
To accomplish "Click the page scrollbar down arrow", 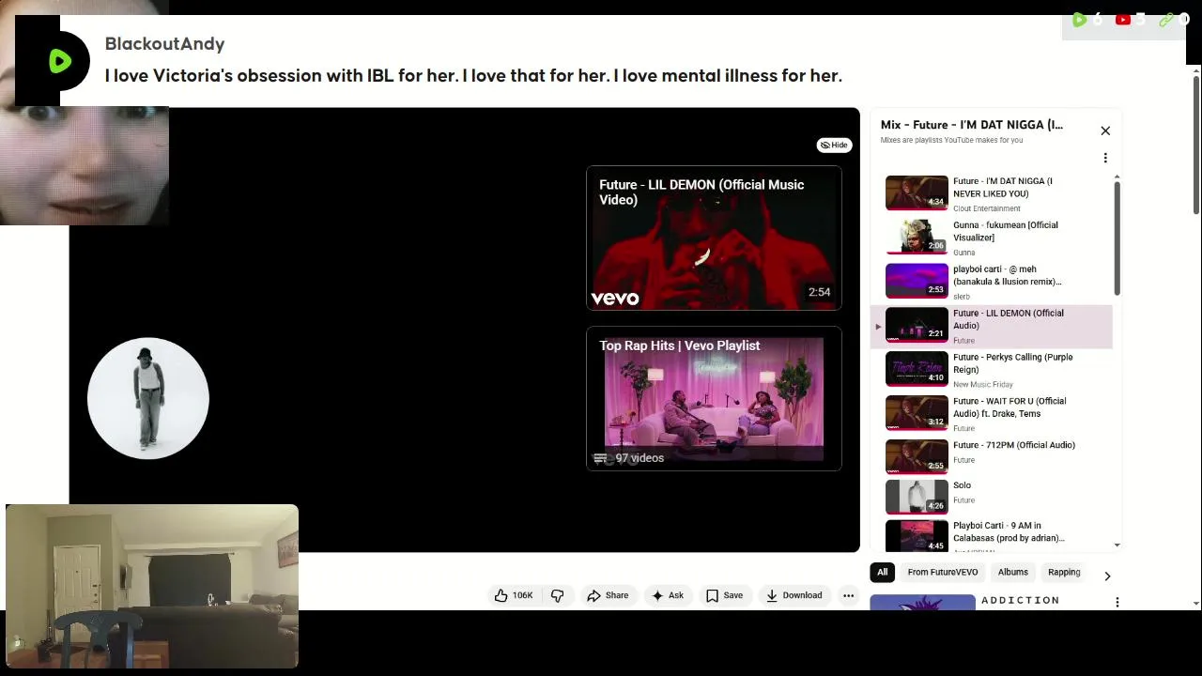I will (1194, 604).
